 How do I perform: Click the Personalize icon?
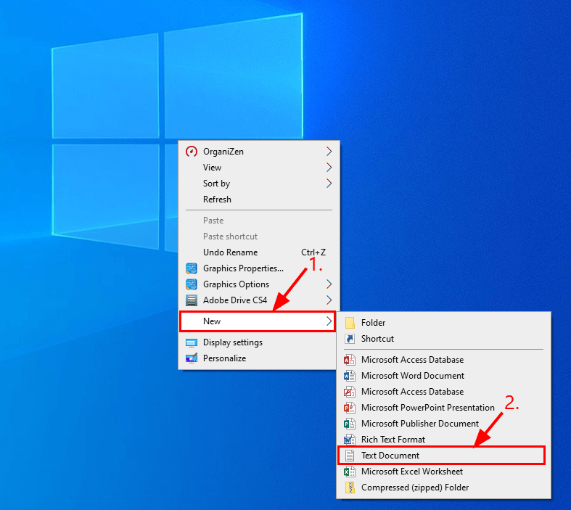pyautogui.click(x=192, y=358)
